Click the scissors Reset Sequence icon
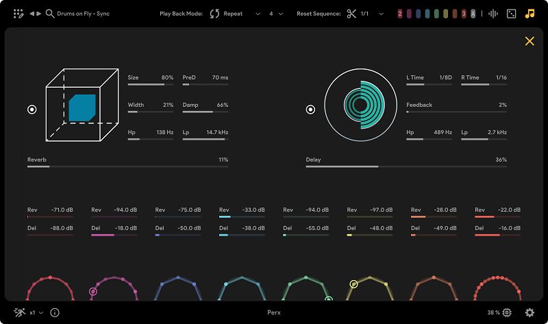The image size is (548, 324). pyautogui.click(x=351, y=13)
